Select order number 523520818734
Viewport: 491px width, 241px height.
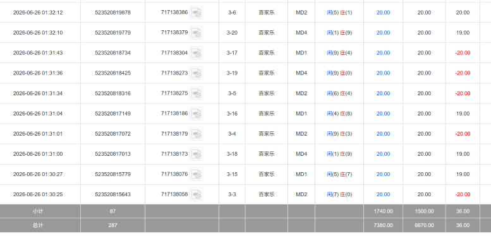(x=112, y=53)
